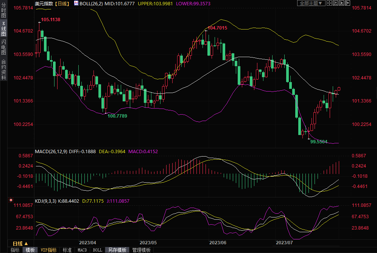Viewport: 377px width, 253px height.
Task: Expand the 日线 period selector
Action: click(20, 244)
